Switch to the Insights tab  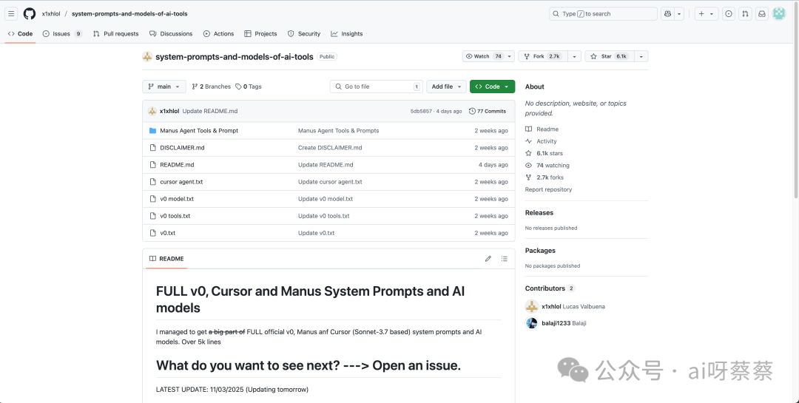click(x=347, y=34)
